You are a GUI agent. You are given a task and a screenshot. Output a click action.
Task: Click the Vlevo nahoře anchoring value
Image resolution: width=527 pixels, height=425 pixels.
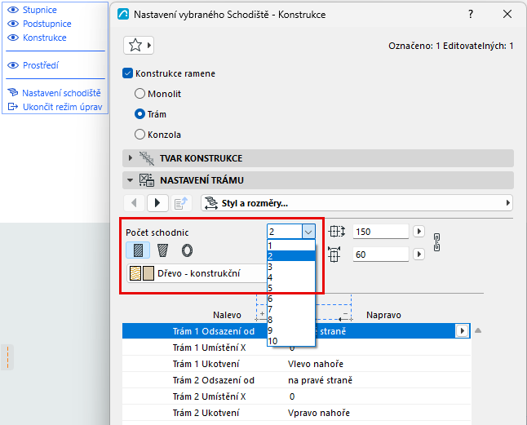click(316, 364)
